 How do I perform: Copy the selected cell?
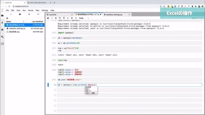[60, 18]
